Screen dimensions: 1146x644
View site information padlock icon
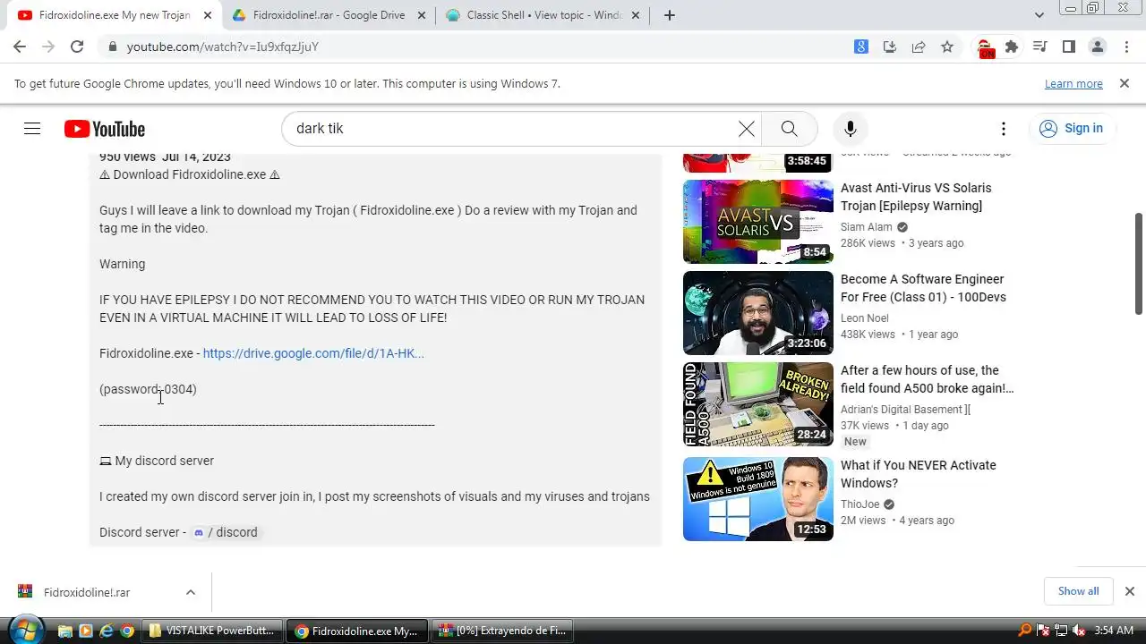(111, 47)
